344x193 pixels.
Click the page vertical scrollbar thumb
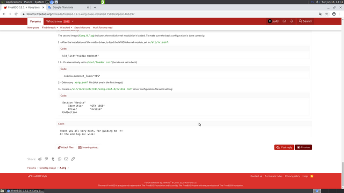[x=343, y=175]
